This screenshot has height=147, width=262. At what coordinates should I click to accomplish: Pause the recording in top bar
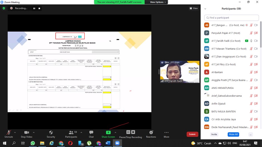(34, 8)
